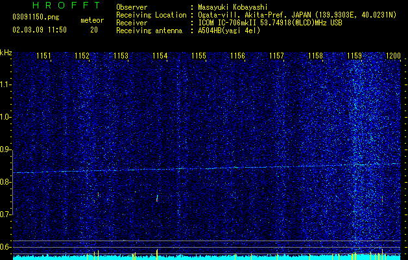This screenshot has height=260, width=408.
Task: Click the meteor count 20
Action: coord(94,30)
